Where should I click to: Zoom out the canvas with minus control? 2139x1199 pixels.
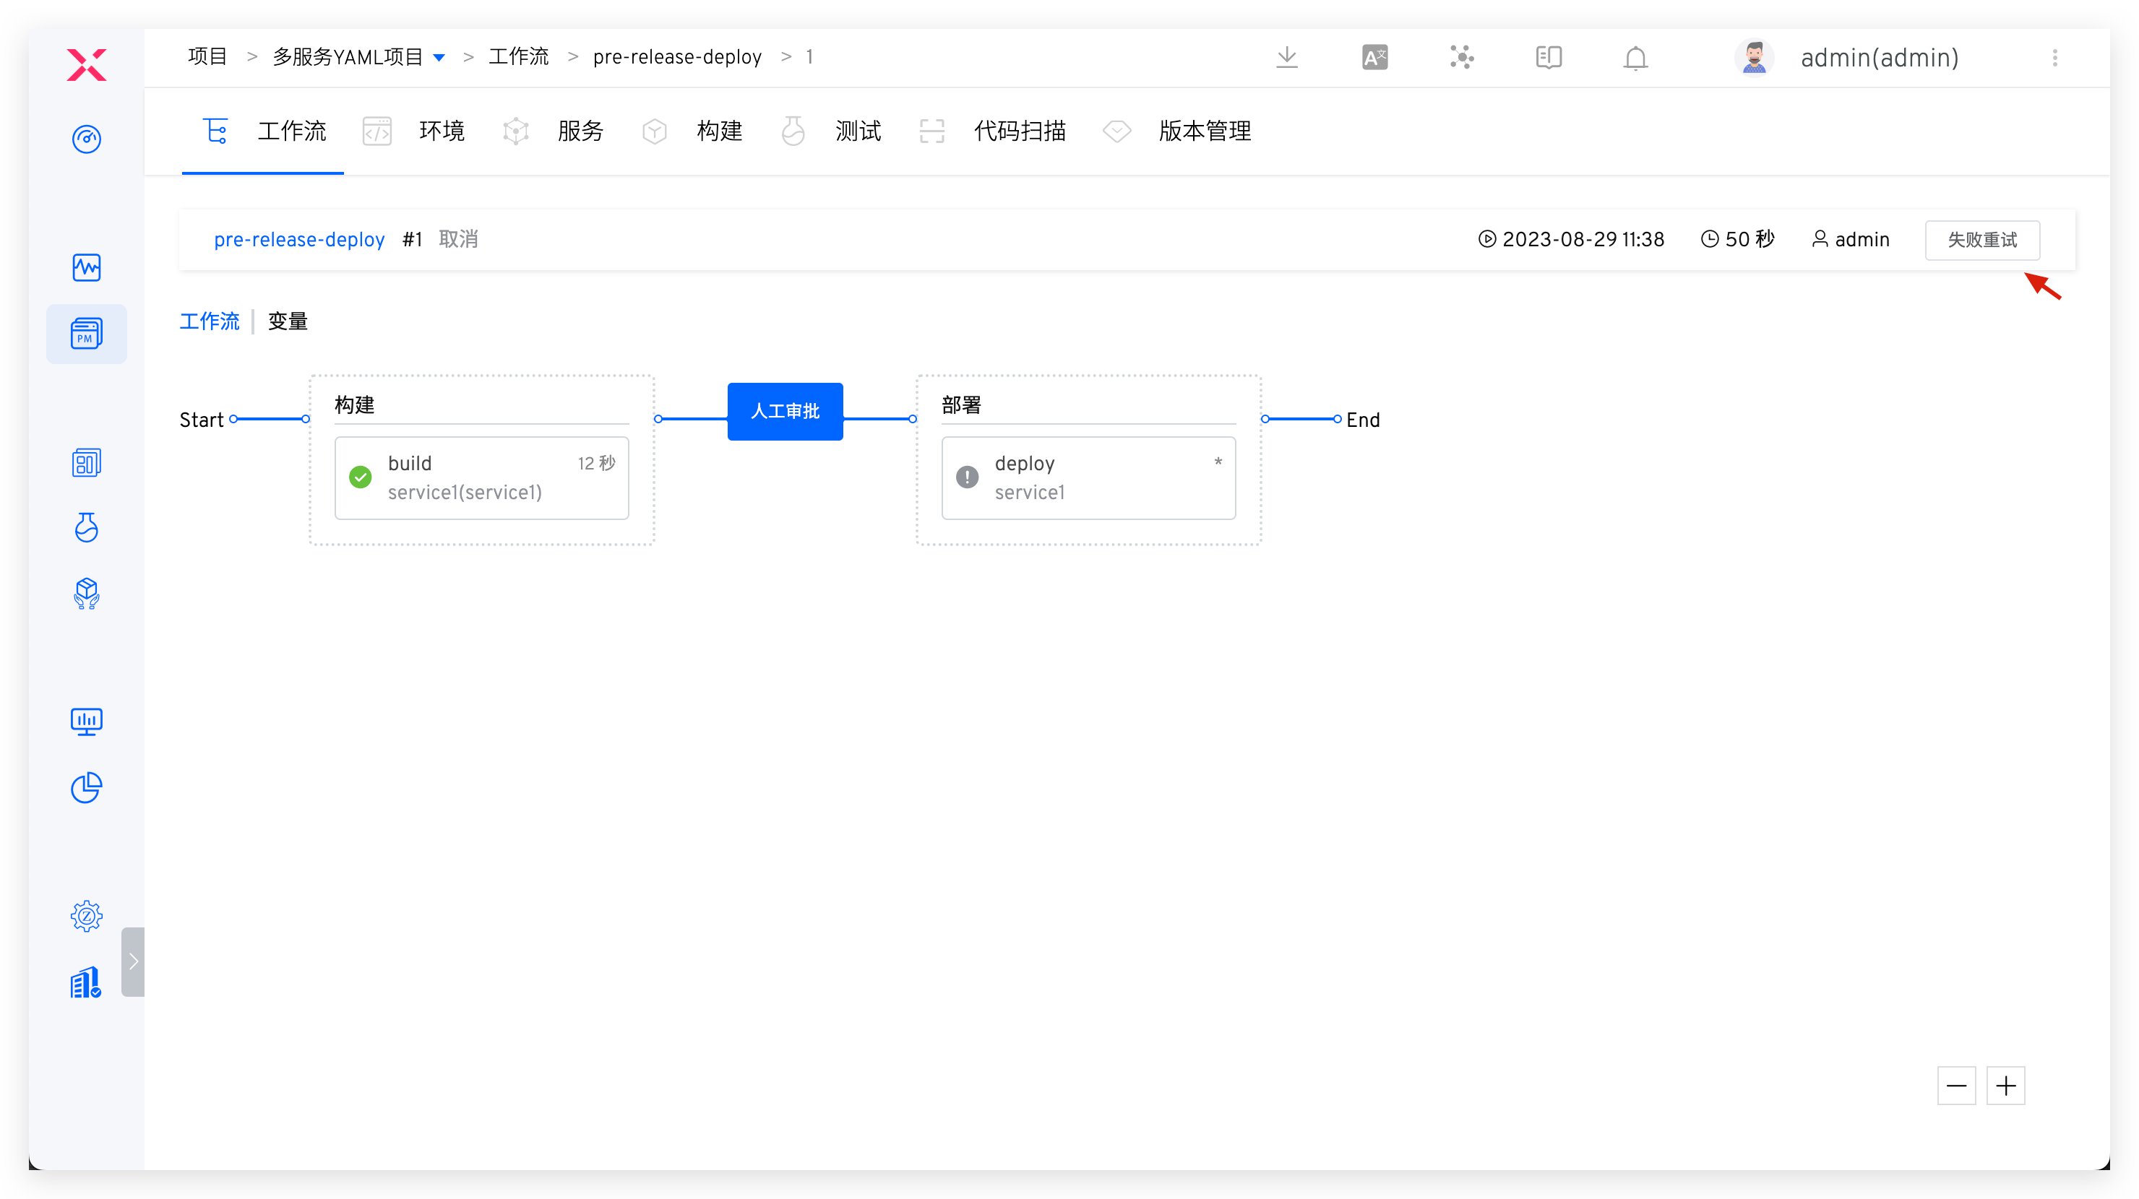tap(1956, 1086)
